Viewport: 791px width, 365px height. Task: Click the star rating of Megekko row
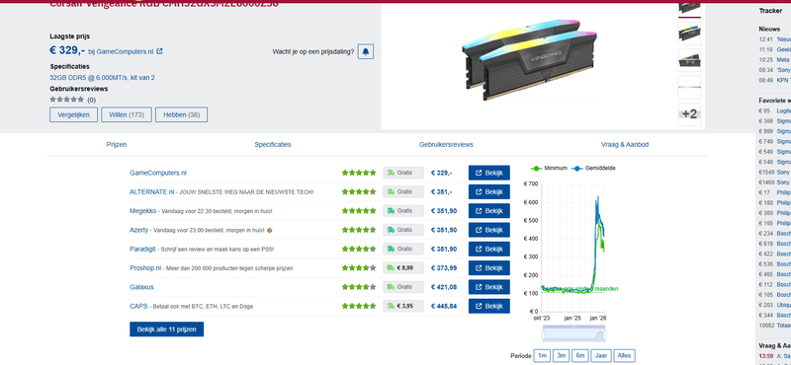(359, 211)
